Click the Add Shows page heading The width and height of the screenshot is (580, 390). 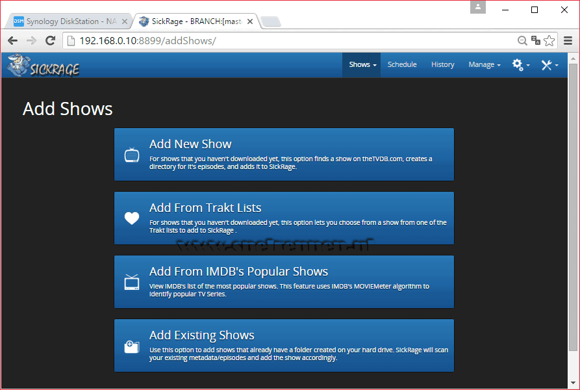tap(68, 109)
